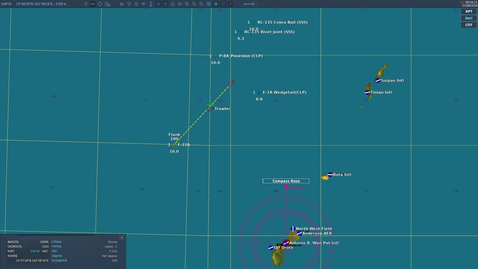Zoom in with the plus magnifier icon
478x269 pixels.
point(187,4)
